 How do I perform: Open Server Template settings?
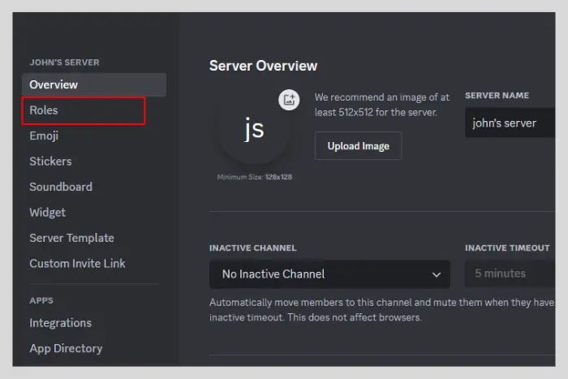click(x=71, y=238)
